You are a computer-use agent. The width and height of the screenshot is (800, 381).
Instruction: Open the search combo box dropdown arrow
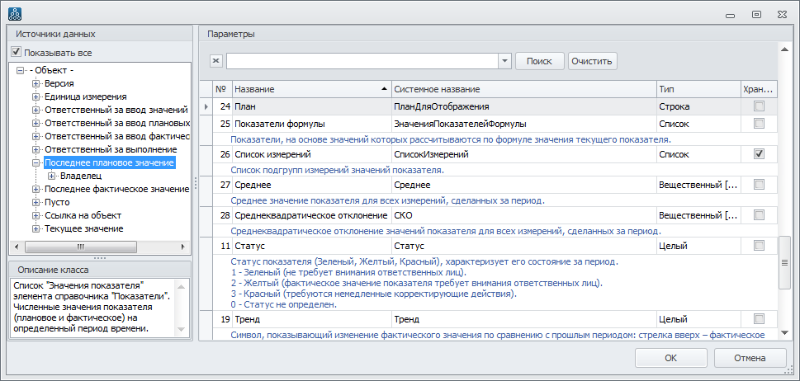coord(504,61)
